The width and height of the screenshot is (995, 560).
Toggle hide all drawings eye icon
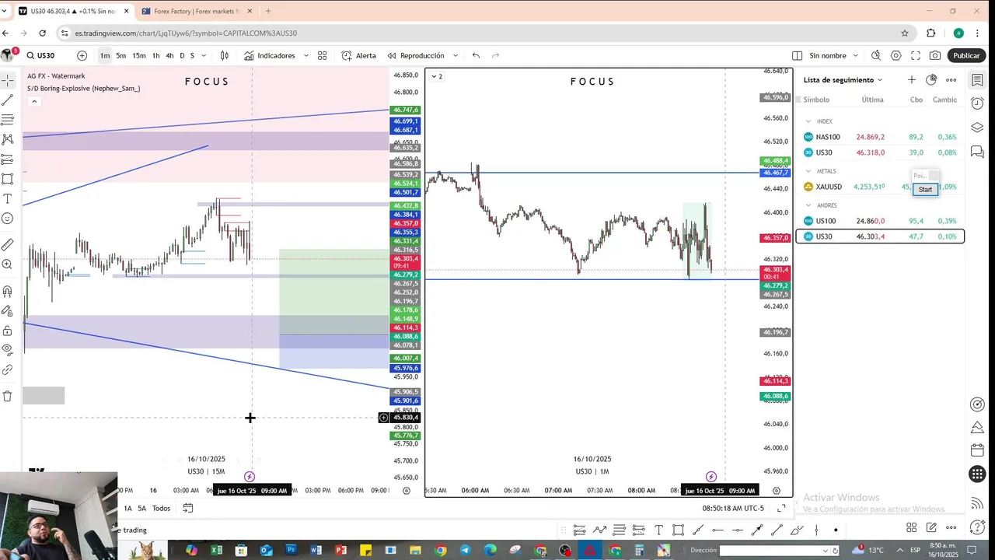pyautogui.click(x=7, y=349)
